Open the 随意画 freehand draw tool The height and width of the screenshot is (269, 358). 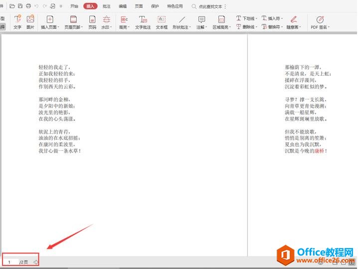(294, 22)
